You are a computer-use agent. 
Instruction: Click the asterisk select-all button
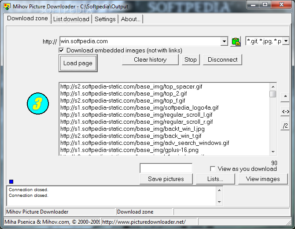point(285,97)
